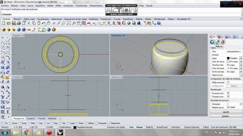Viewport: 243px width, 136px height.
Task: Select the Polyline tool in left sidebar
Action: pyautogui.click(x=3, y=43)
